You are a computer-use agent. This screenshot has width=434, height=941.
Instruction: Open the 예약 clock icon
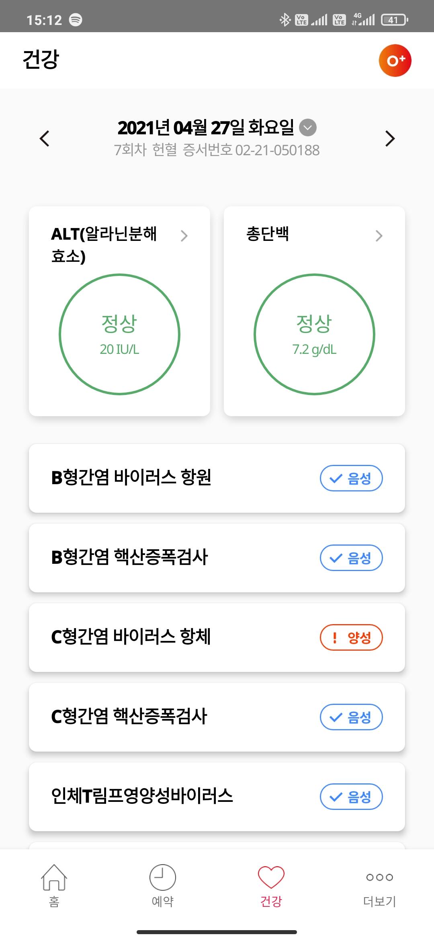tap(162, 877)
